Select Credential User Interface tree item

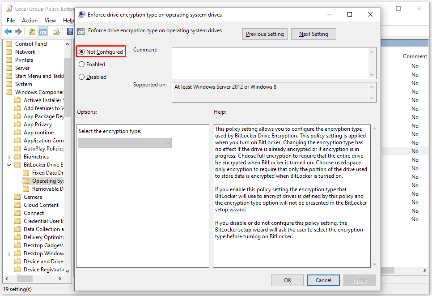click(x=44, y=221)
